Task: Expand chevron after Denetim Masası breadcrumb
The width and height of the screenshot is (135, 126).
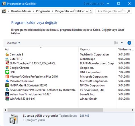Action: point(33,11)
